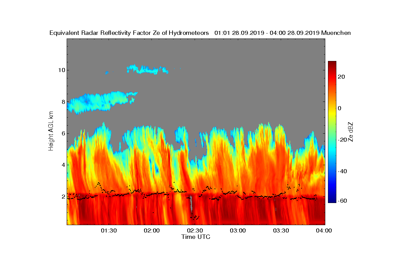Click the 'Time UTC' axis label
402x268 pixels.
click(x=196, y=237)
